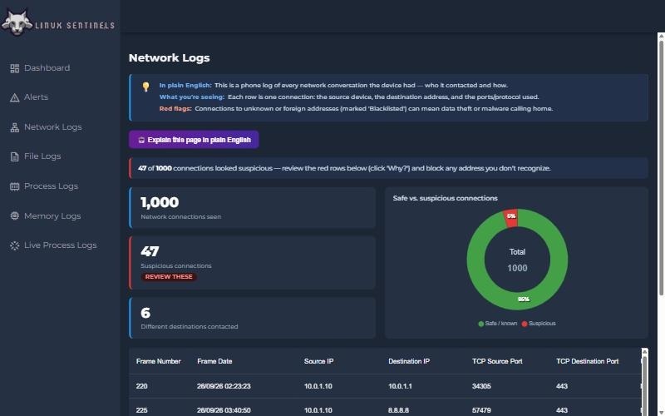The height and width of the screenshot is (416, 665).
Task: Open Dashboard from the sidebar
Action: point(47,68)
